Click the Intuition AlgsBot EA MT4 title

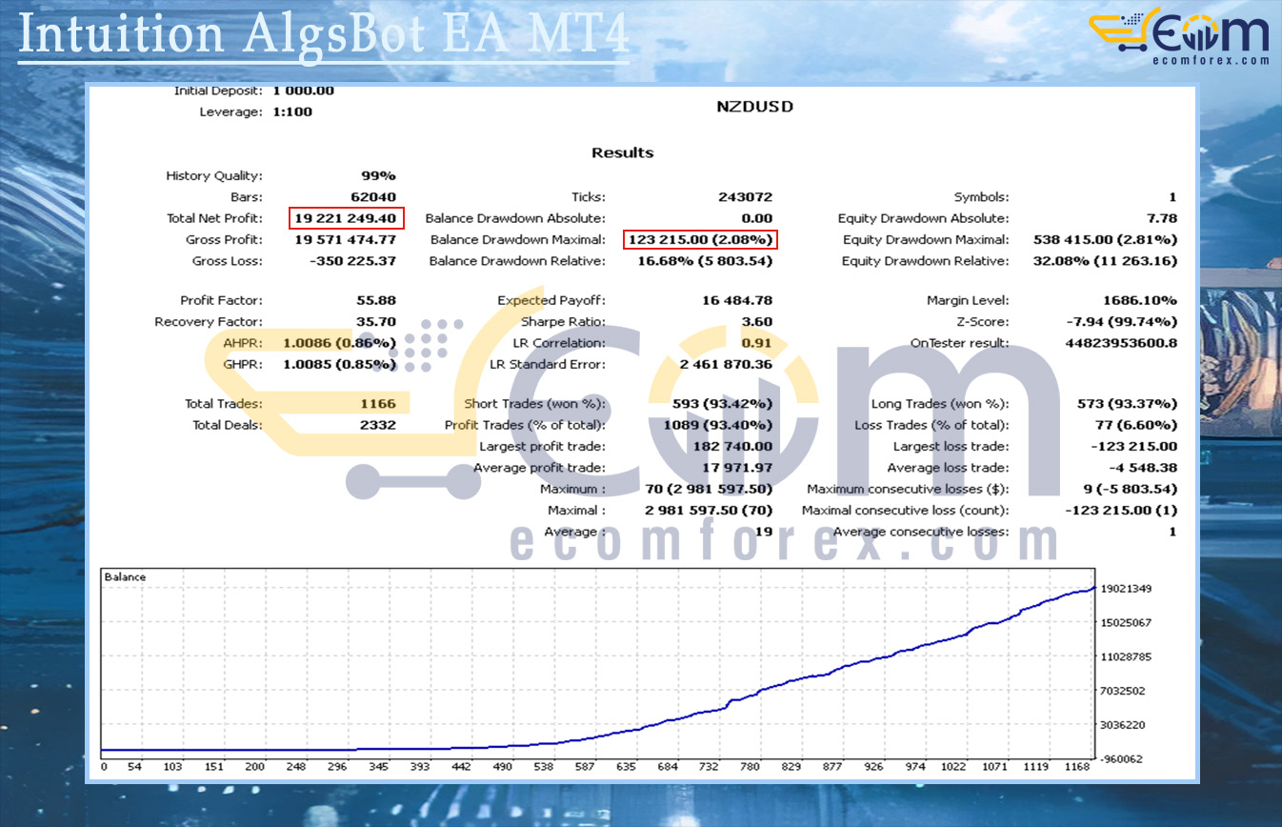click(324, 34)
